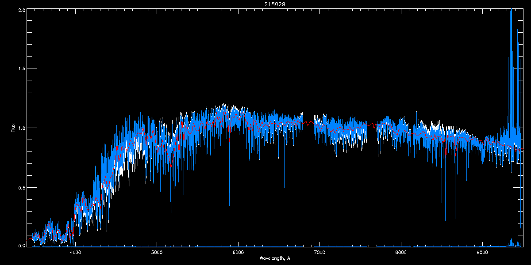531x265 pixels.
Task: Click the plot title 218029
Action: coord(274,4)
